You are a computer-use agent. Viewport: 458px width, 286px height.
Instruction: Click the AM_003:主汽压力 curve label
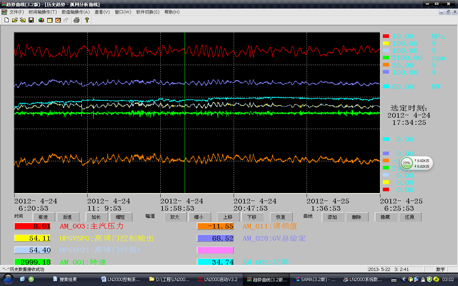(x=92, y=226)
